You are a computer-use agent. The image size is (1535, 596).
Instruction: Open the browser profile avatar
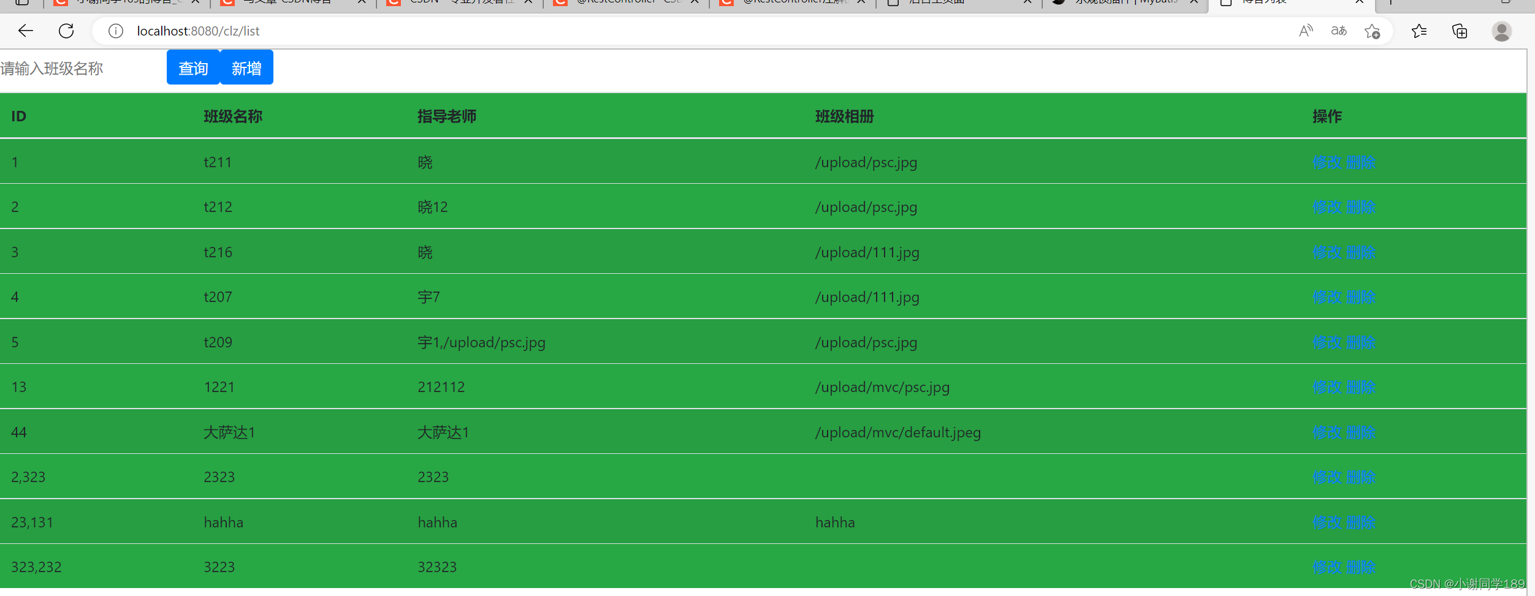point(1502,31)
